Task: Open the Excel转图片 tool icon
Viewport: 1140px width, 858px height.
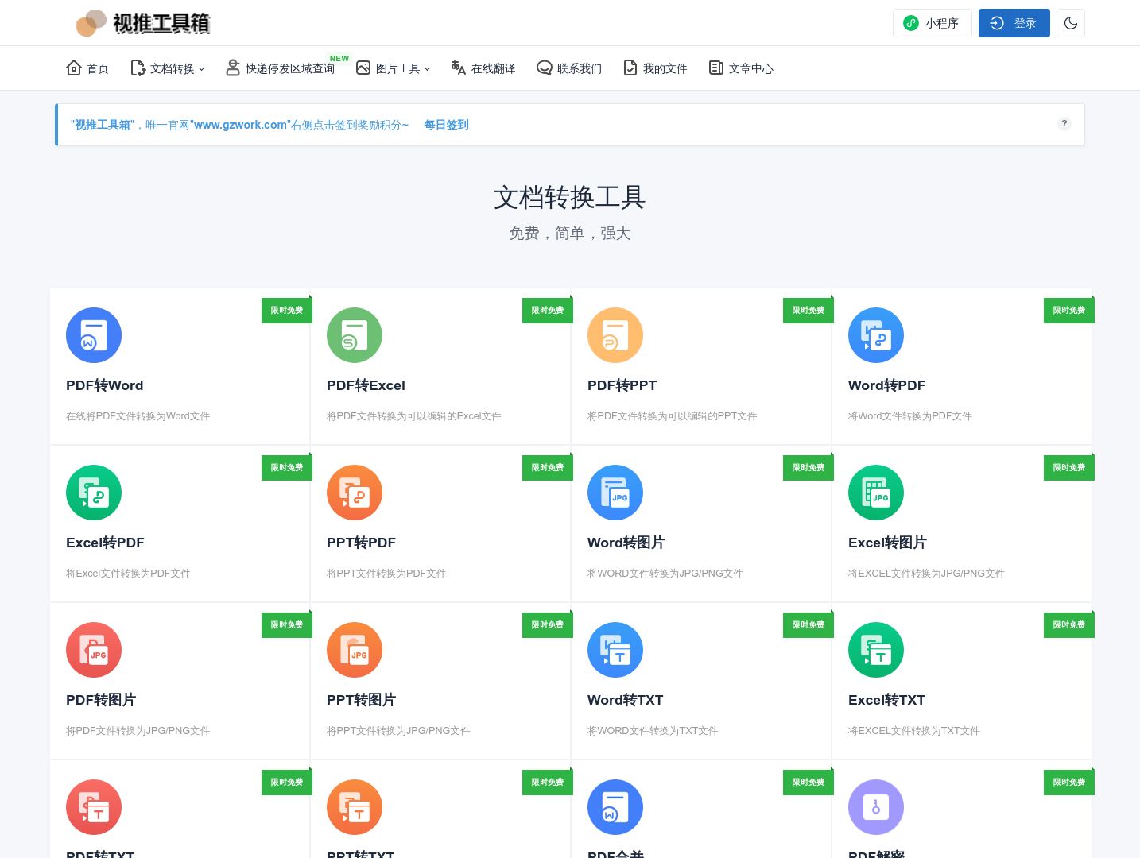Action: tap(876, 493)
